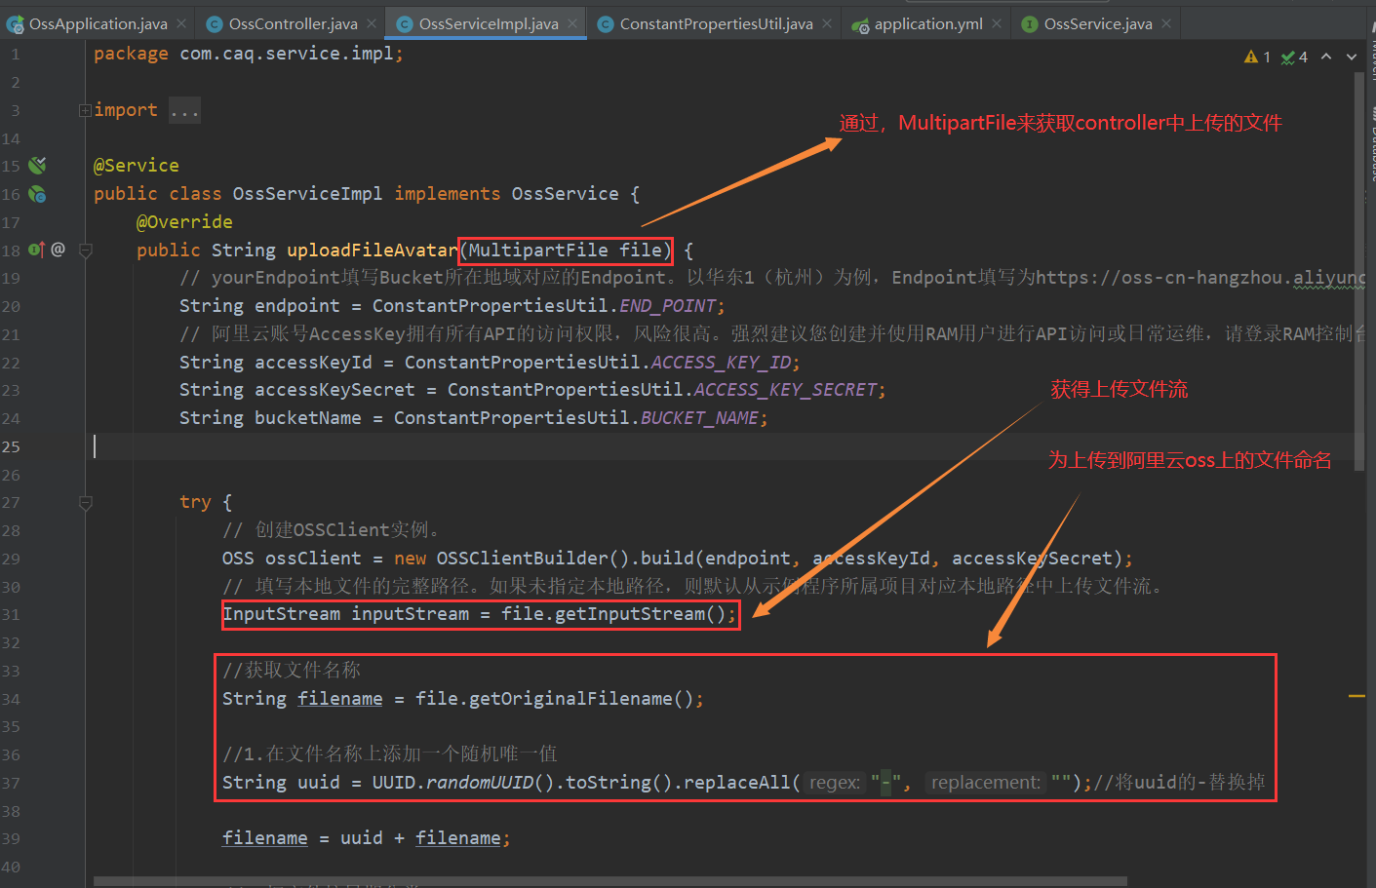
Task: Click OSSClientBuilder on line 29
Action: point(523,559)
